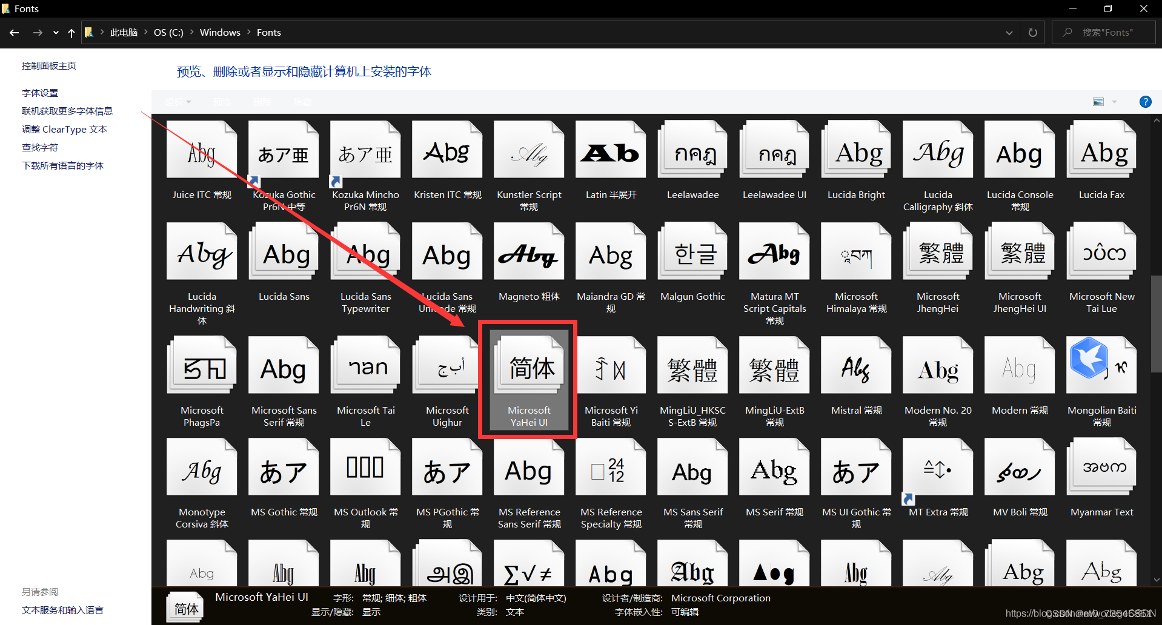Select the Microsoft New Tai Lue font
This screenshot has width=1162, height=625.
pyautogui.click(x=1101, y=268)
